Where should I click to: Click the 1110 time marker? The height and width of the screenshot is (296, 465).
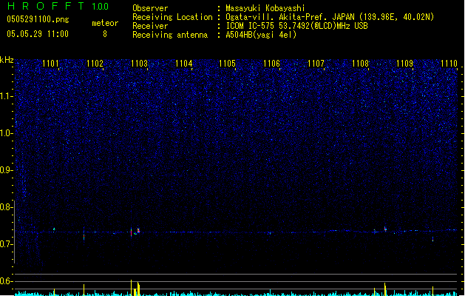pos(449,64)
